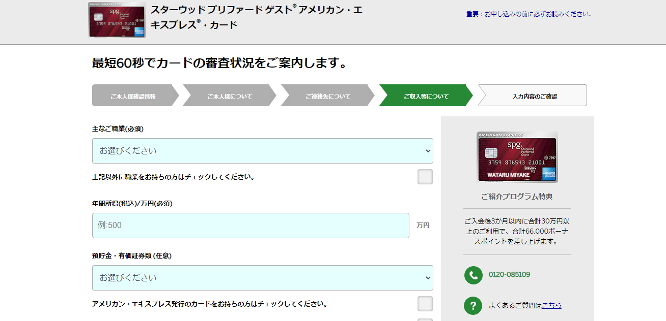Click the 年間所得(税込)/万円(必須) label
This screenshot has width=666, height=321.
pyautogui.click(x=132, y=204)
